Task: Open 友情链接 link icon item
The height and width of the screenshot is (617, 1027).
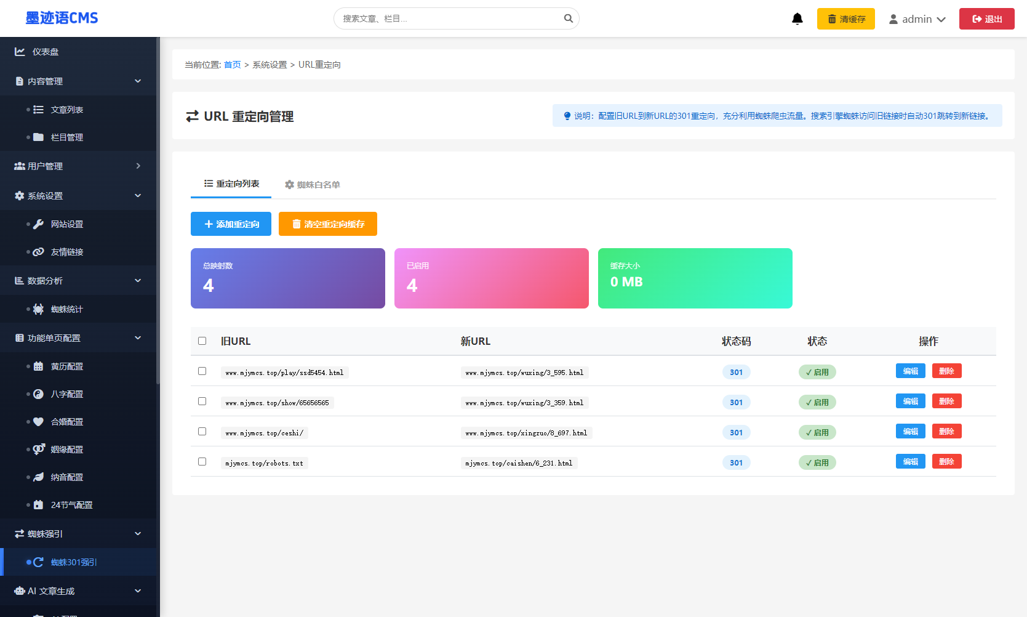Action: [38, 252]
